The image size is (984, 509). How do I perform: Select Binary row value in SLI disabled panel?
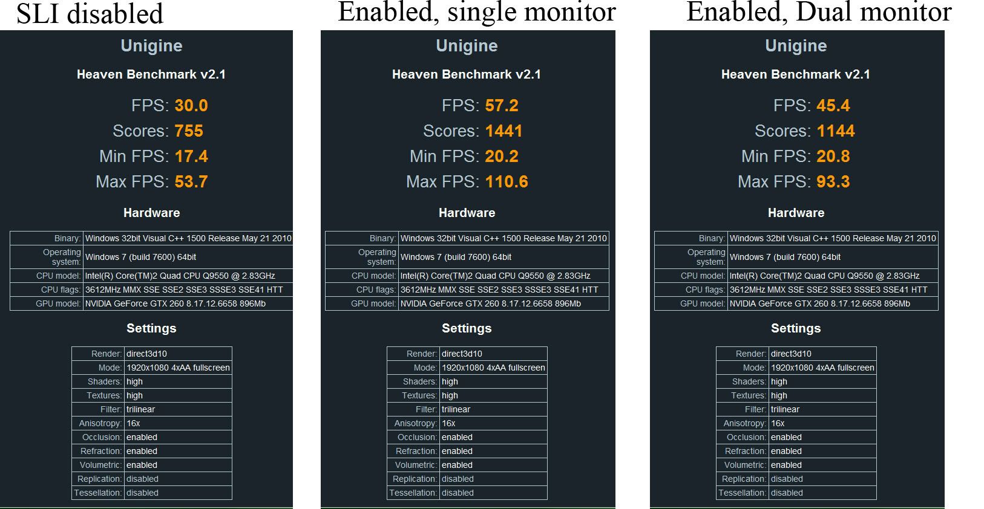tap(188, 238)
